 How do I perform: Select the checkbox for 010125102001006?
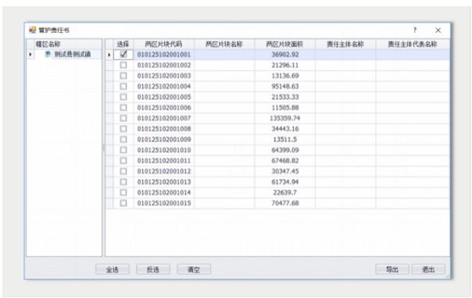click(x=123, y=108)
